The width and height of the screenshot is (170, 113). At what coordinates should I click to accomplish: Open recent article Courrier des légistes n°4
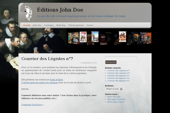coord(118,78)
